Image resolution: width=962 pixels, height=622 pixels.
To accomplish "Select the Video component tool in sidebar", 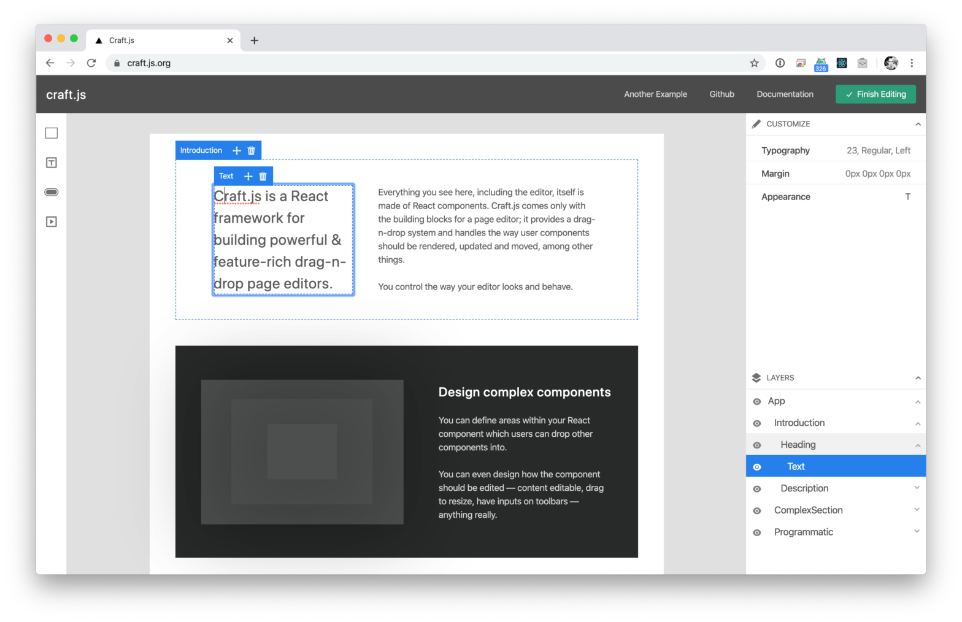I will [52, 221].
